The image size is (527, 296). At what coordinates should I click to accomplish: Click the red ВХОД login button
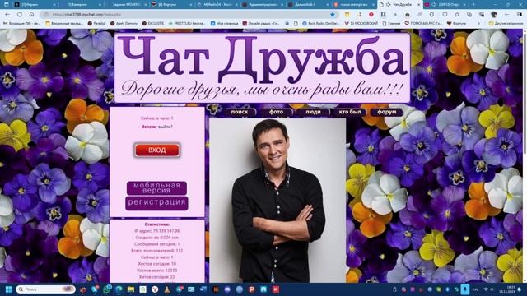157,150
